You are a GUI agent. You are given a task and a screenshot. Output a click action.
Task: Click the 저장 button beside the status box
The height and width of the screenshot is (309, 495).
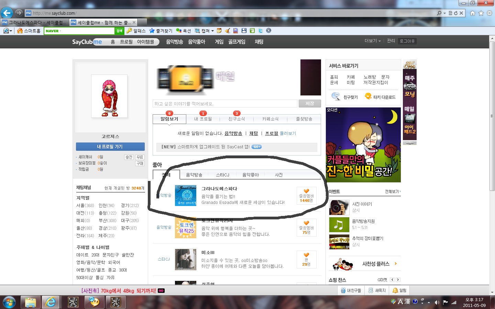tap(310, 103)
